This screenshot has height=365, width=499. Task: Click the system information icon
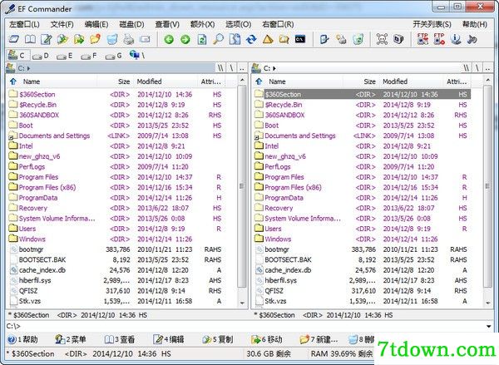click(x=456, y=39)
